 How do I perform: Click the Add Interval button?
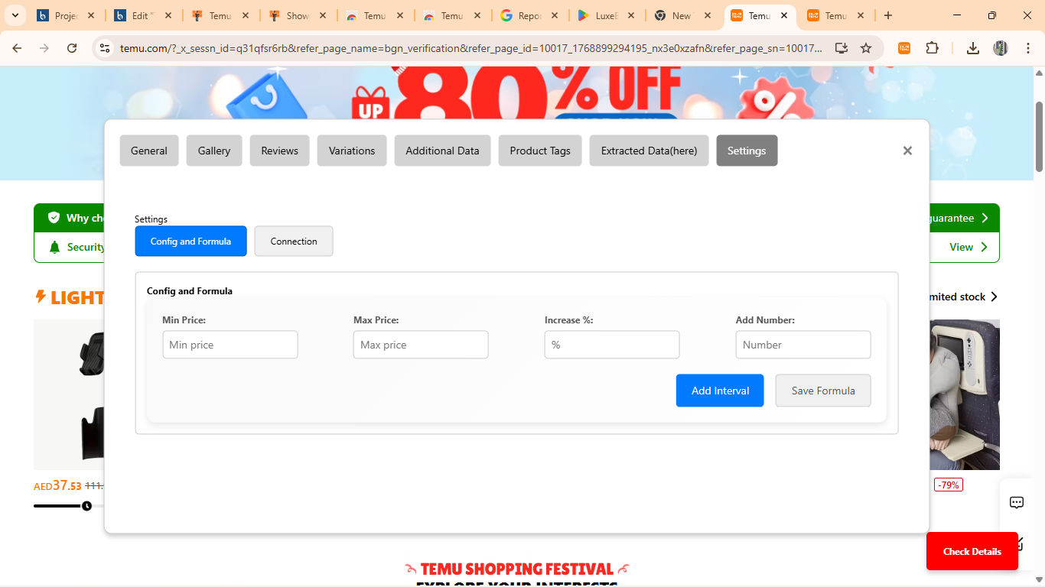click(719, 391)
